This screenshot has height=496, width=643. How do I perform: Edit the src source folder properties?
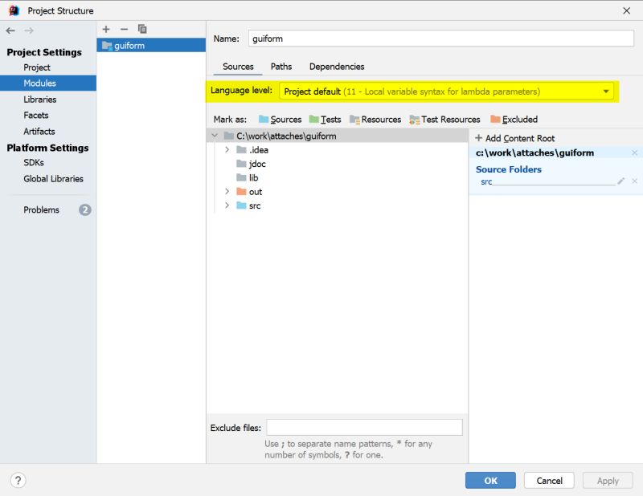tap(620, 181)
